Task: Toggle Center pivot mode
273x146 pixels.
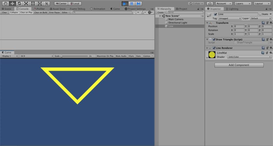Action: pos(61,3)
